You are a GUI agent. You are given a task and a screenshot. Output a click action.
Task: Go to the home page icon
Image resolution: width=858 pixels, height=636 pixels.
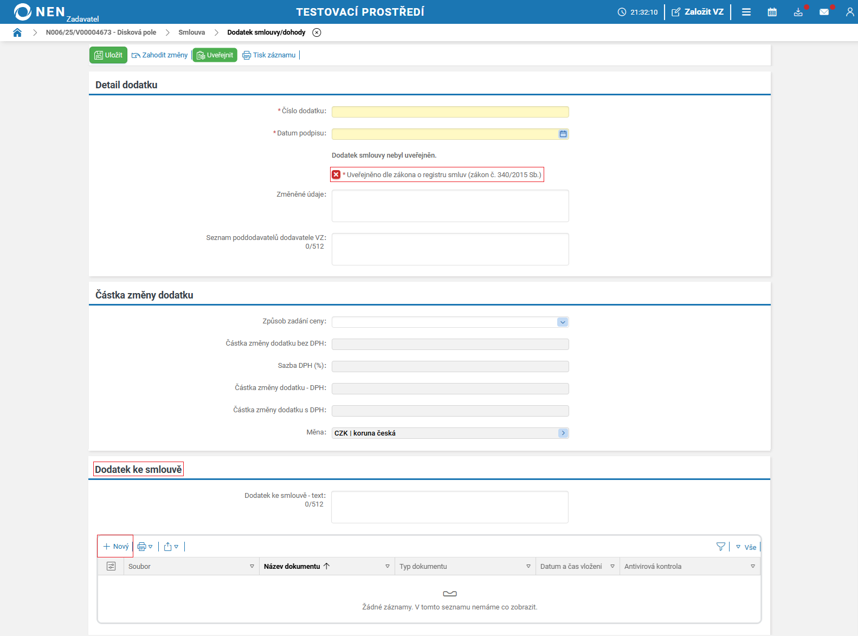pos(17,33)
